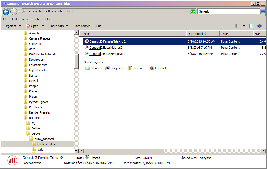Select the Genesis 2 Base Female.cr2 file name
The width and height of the screenshot is (267, 169).
pyautogui.click(x=107, y=54)
